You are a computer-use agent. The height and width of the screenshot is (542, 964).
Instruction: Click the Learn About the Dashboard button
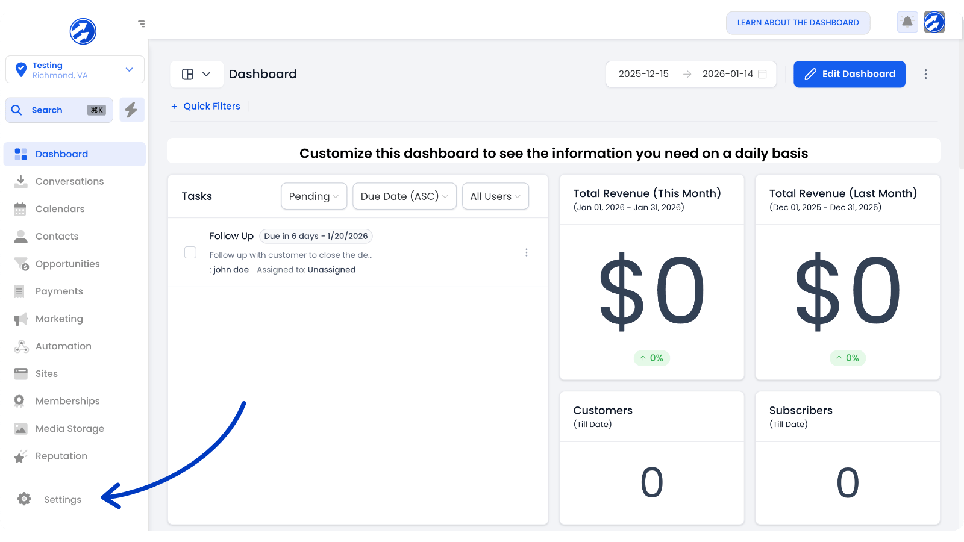798,23
